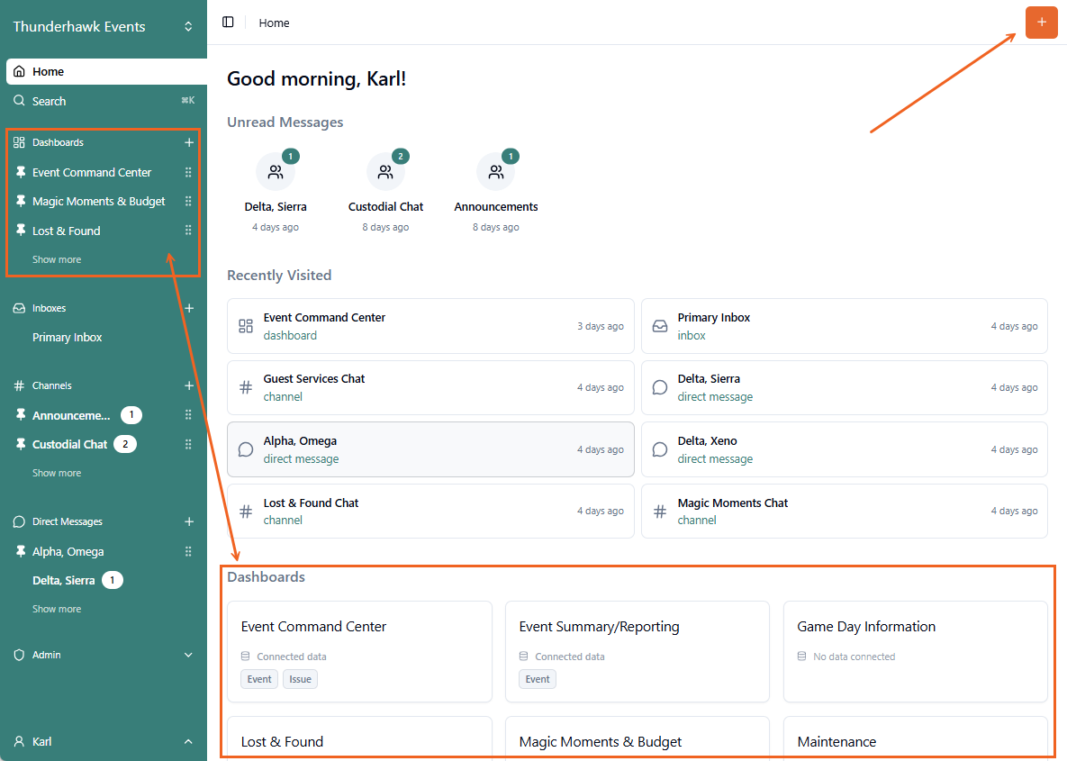This screenshot has width=1067, height=761.
Task: Add a new channel with plus icon
Action: click(189, 385)
